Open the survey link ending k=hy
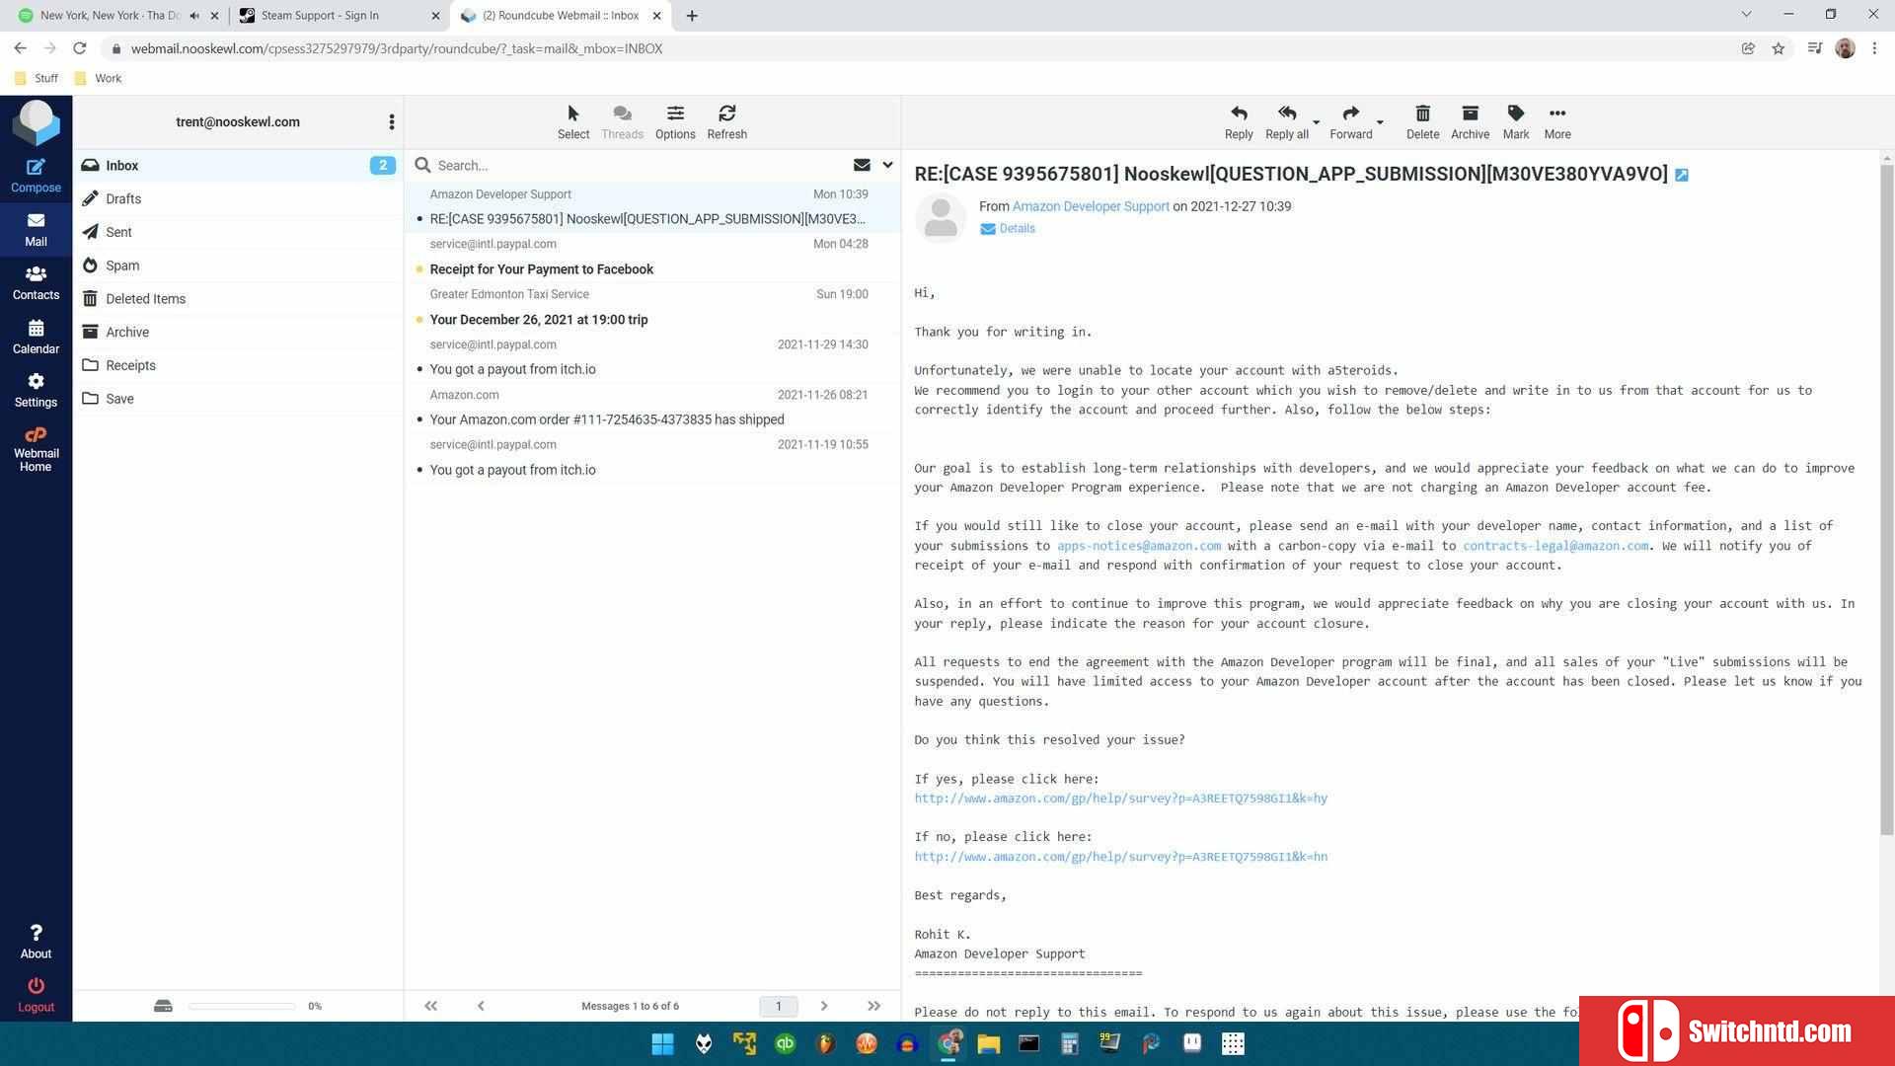The image size is (1895, 1066). click(x=1120, y=799)
